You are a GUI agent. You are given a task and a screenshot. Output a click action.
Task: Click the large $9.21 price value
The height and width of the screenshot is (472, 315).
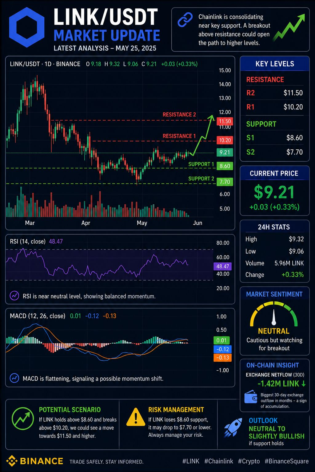pyautogui.click(x=274, y=192)
